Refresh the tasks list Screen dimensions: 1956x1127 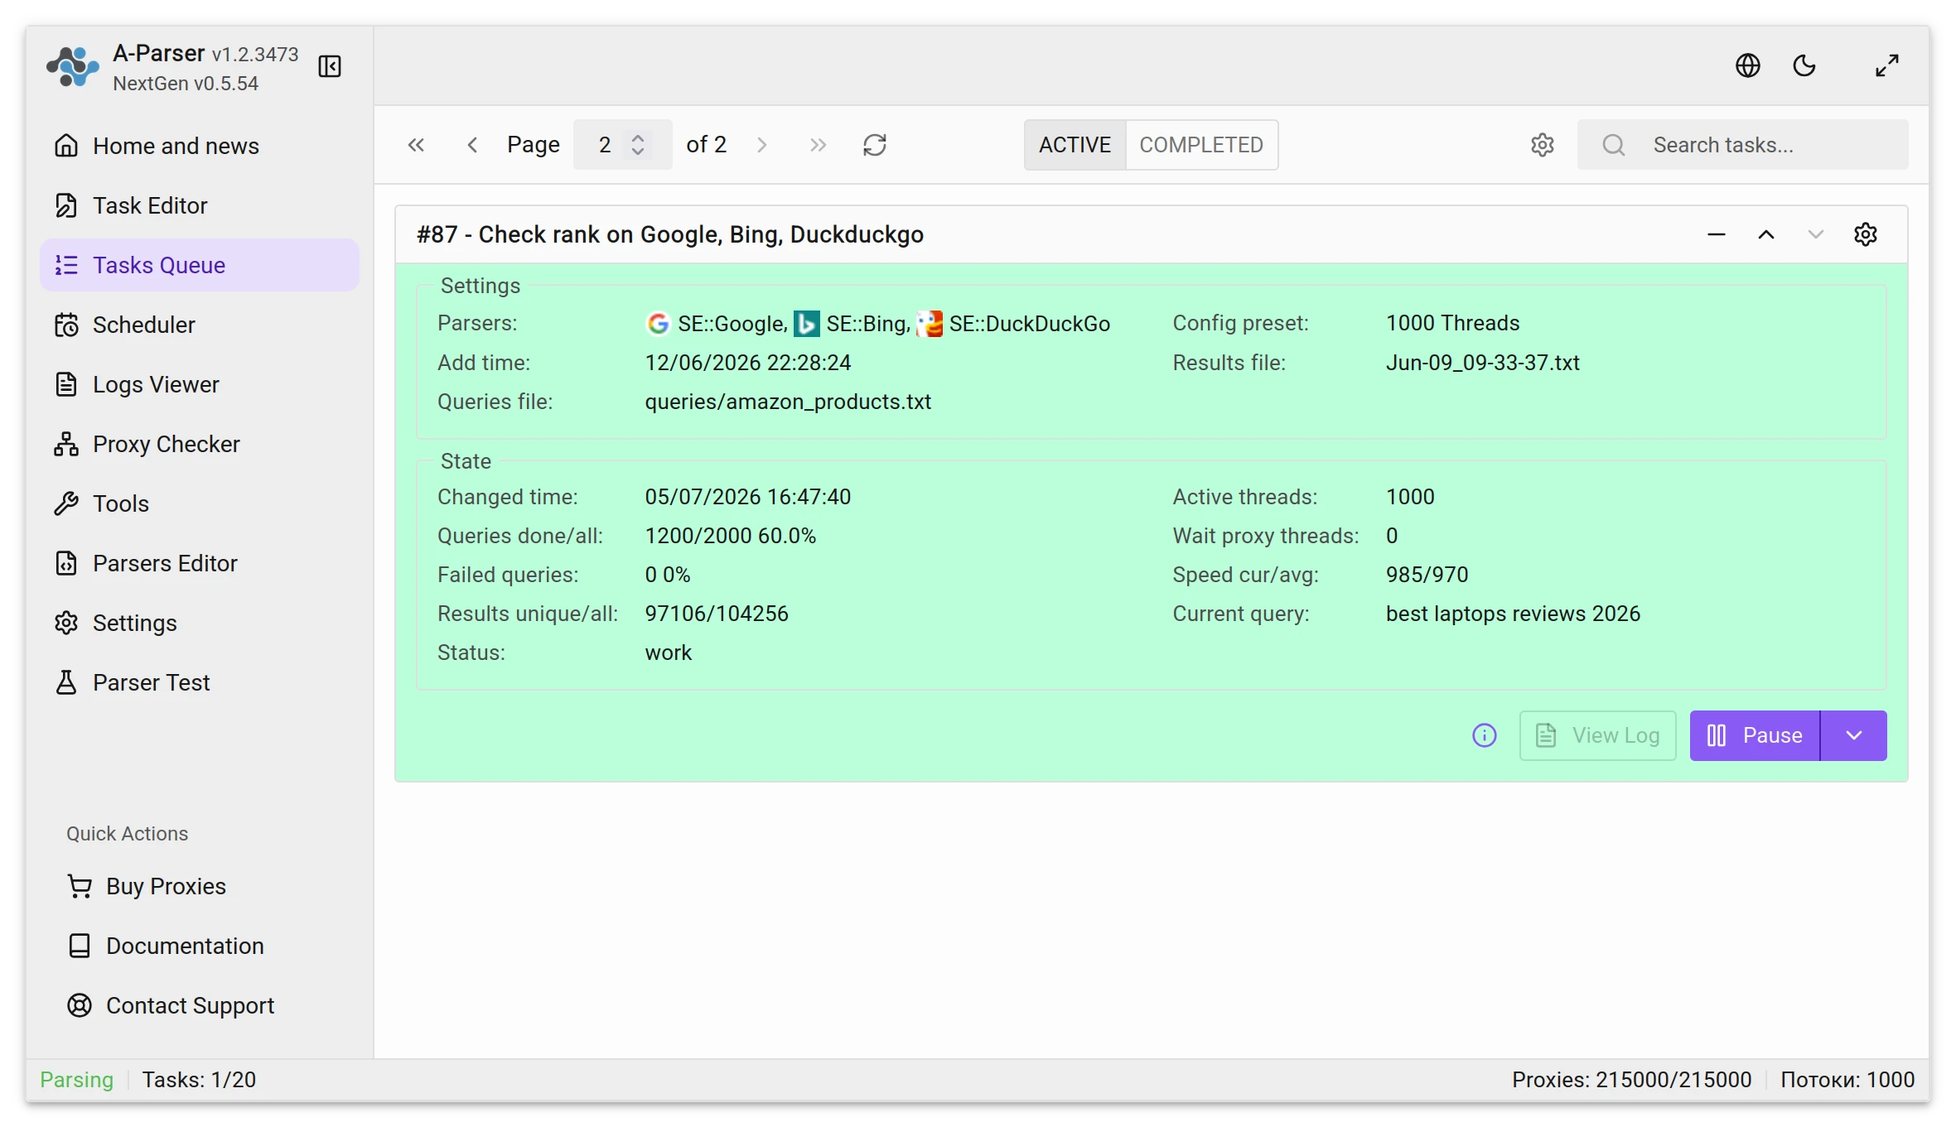[875, 145]
